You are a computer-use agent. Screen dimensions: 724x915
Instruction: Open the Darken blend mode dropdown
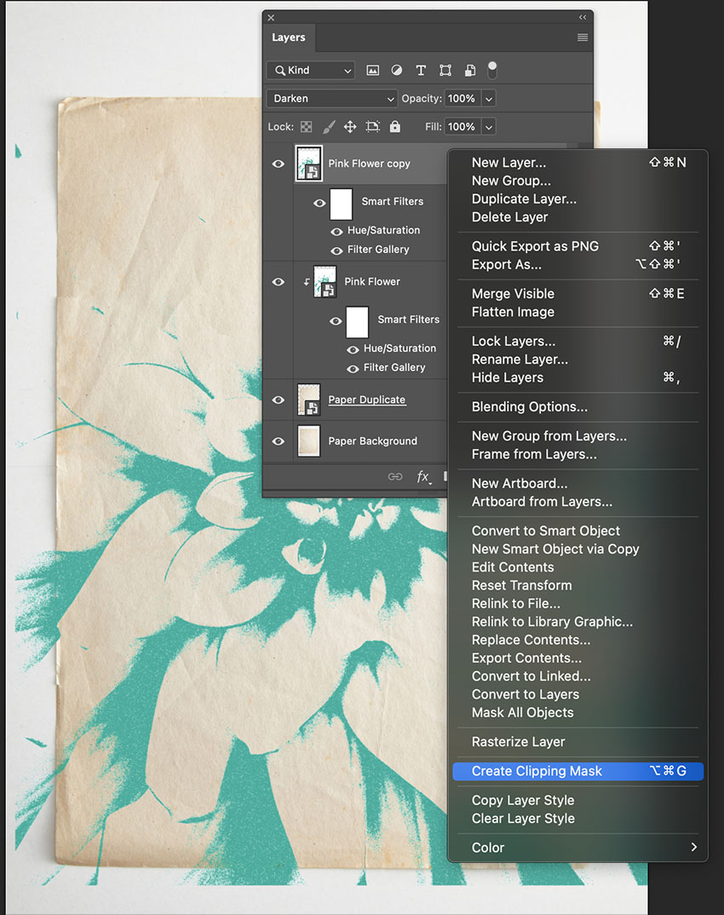pos(331,98)
